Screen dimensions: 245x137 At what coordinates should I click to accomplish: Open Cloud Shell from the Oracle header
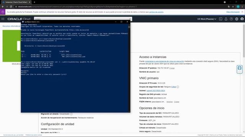point(220,19)
